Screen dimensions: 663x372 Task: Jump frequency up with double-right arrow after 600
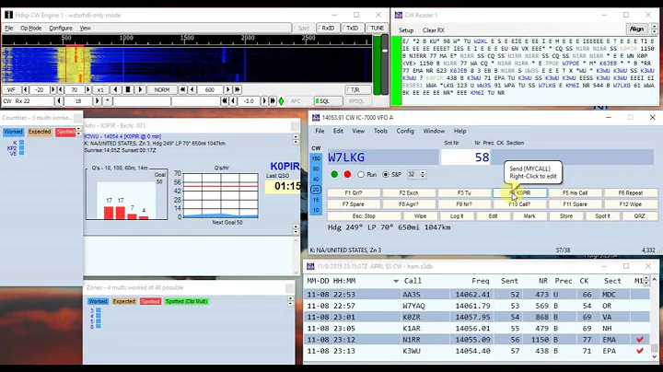click(238, 89)
